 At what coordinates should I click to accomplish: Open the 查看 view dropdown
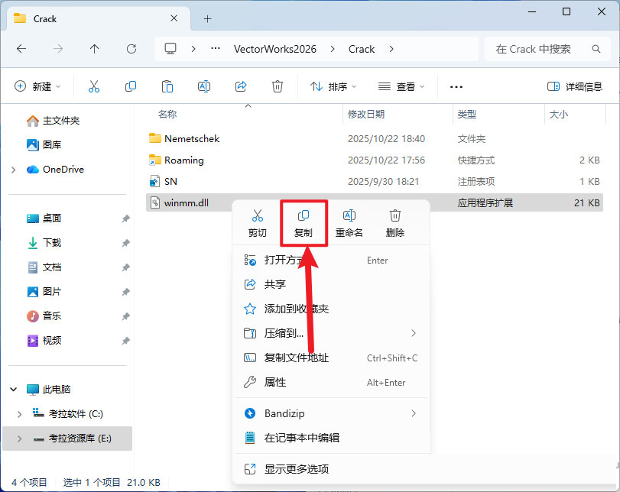pos(401,86)
